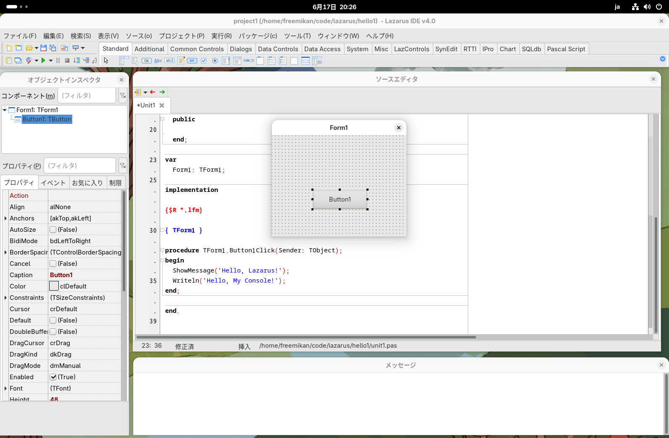Expand the Anchors property node
Viewport: 669px width, 438px height.
point(5,218)
